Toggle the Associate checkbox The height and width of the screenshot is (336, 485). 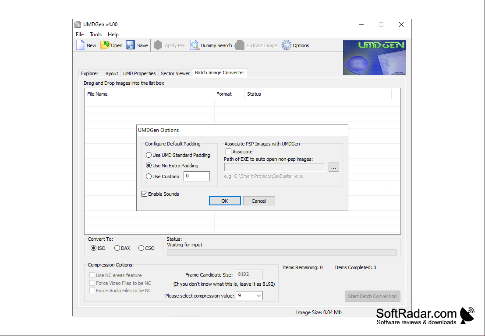pos(228,152)
